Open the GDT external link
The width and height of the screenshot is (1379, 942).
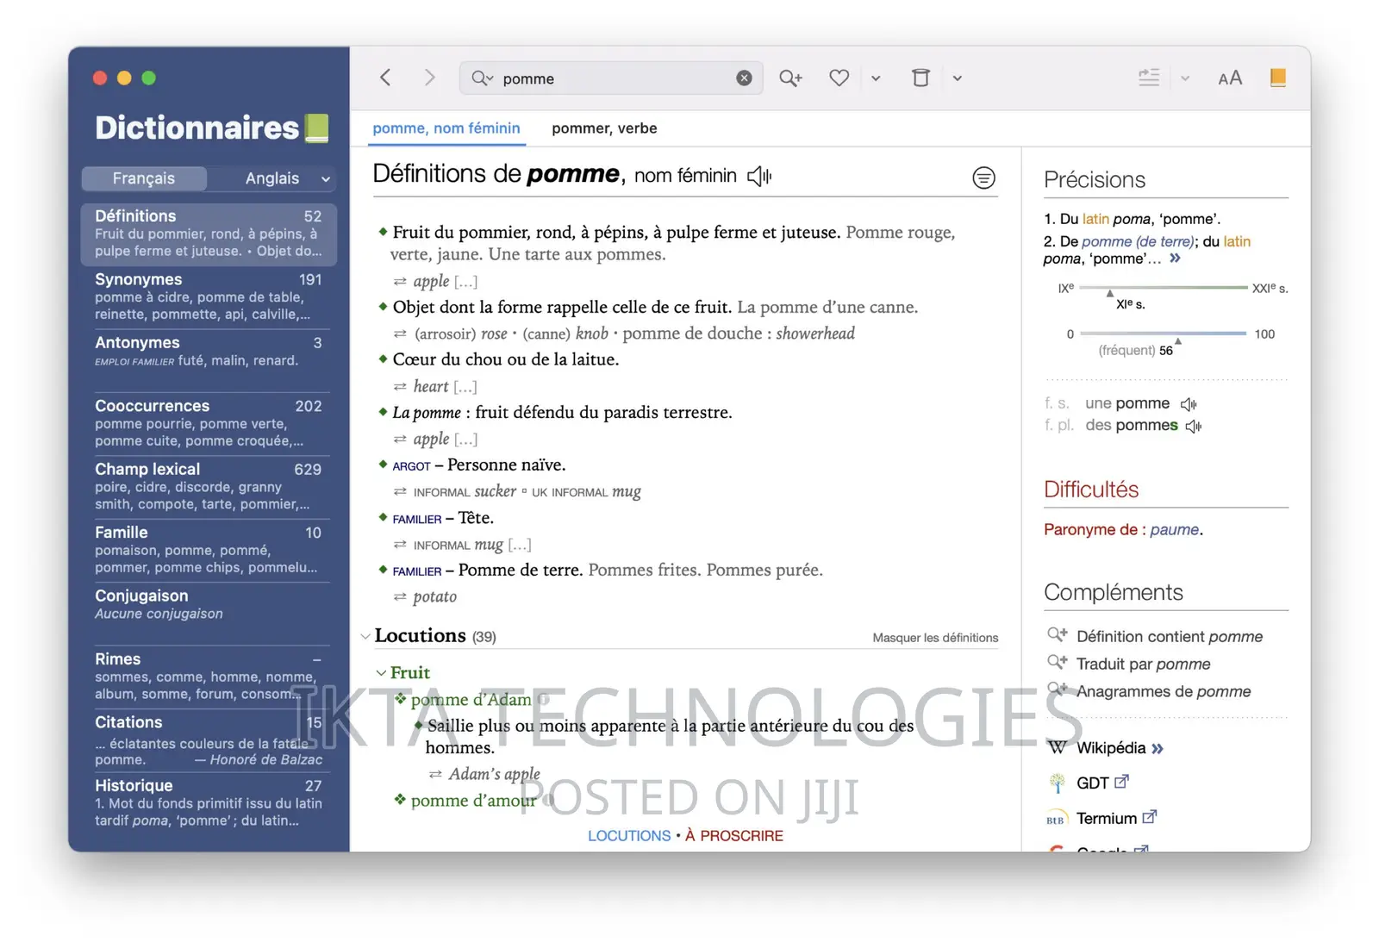pos(1102,783)
